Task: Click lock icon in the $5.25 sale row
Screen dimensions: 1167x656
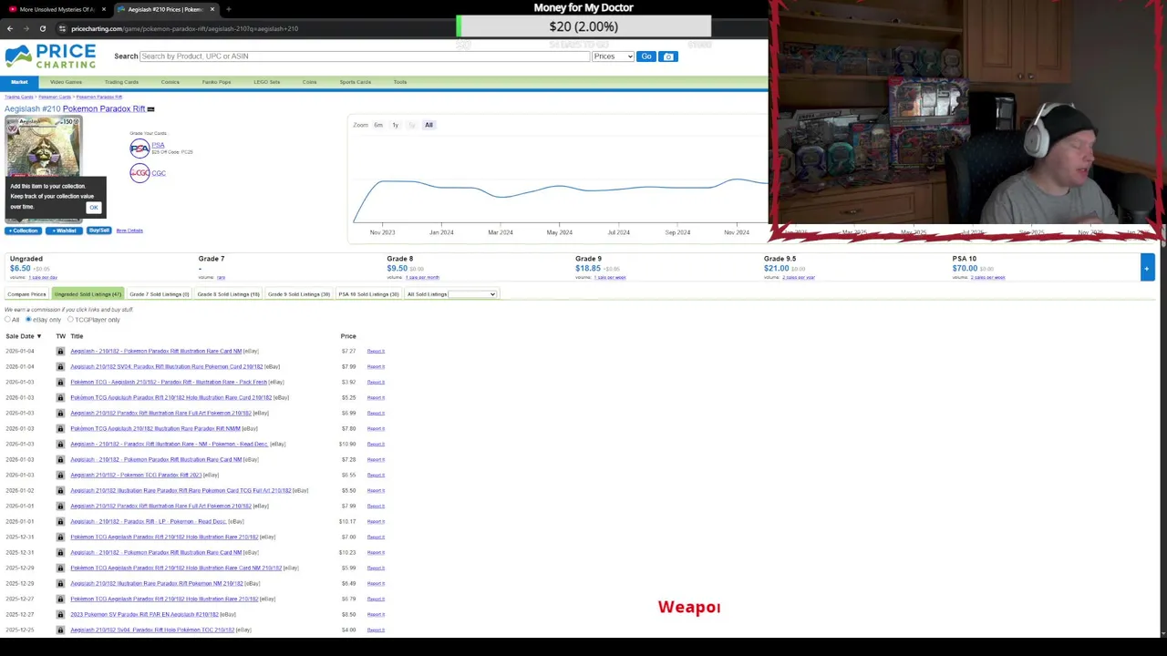Action: coord(61,397)
